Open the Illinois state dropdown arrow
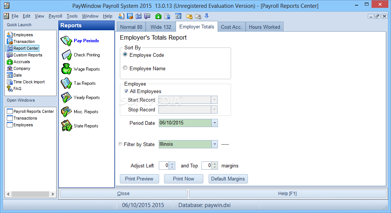 (215, 144)
